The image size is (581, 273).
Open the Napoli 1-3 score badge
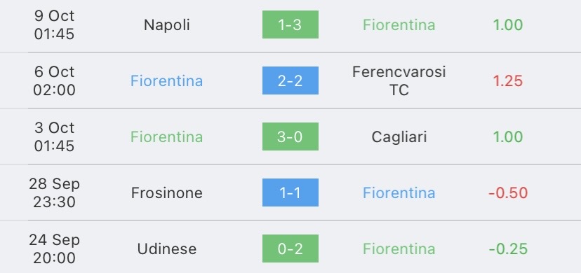(290, 24)
